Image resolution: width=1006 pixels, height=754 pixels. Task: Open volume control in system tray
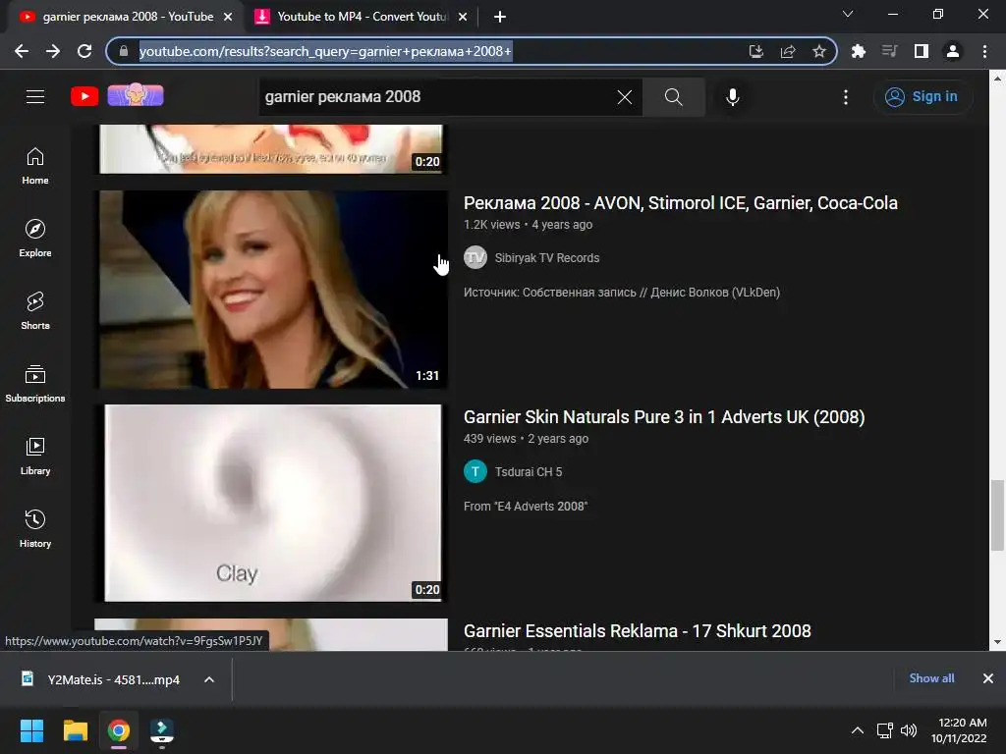pos(909,730)
